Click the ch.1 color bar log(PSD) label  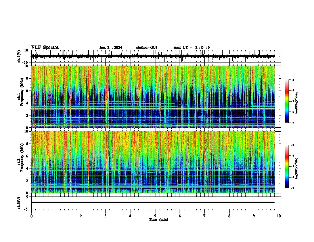tap(297, 103)
